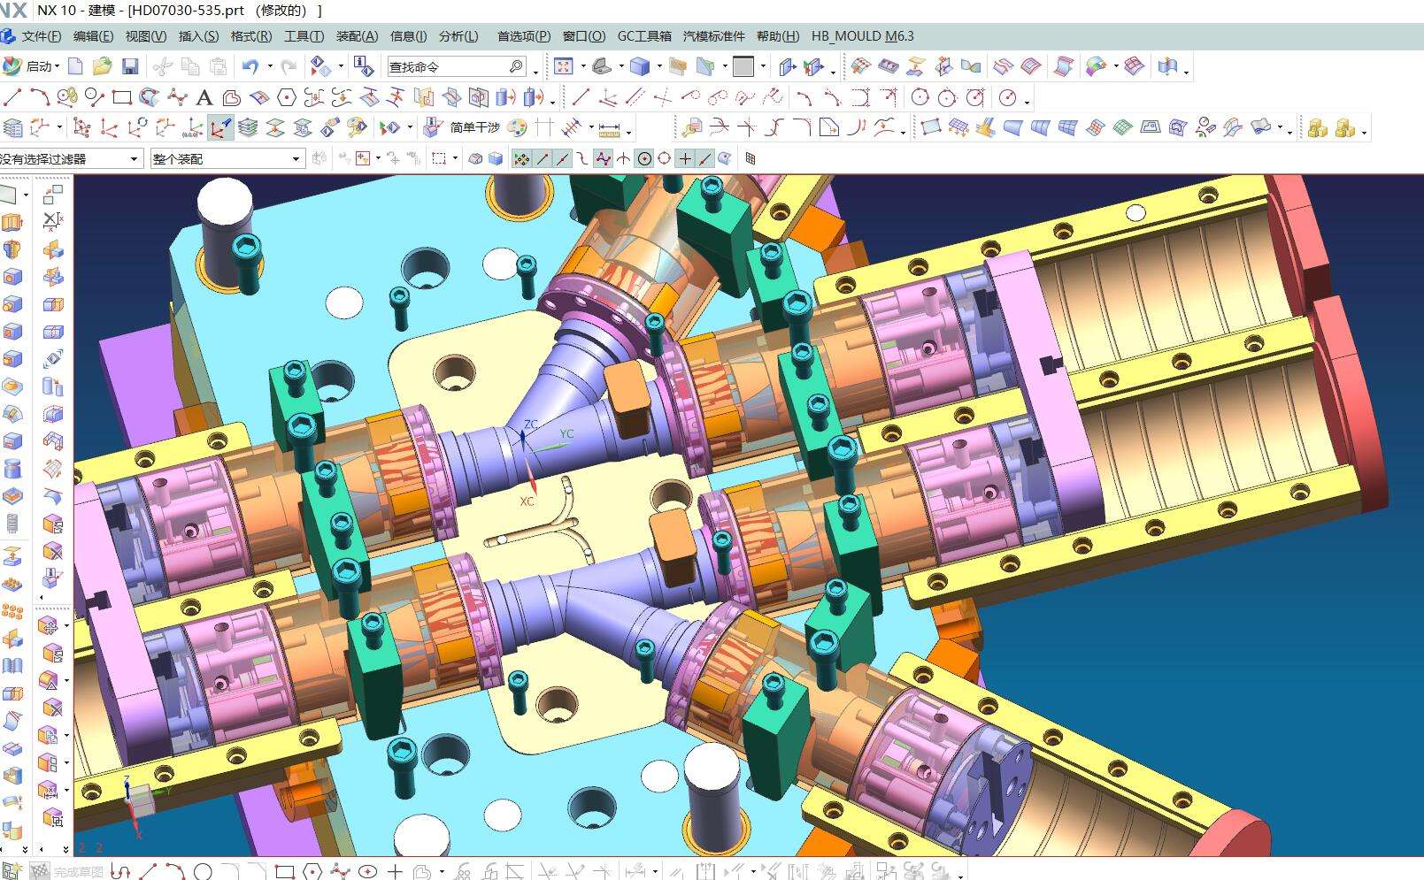The image size is (1424, 880).
Task: Open the HB_MOULD M6.3 menu
Action: coord(862,36)
